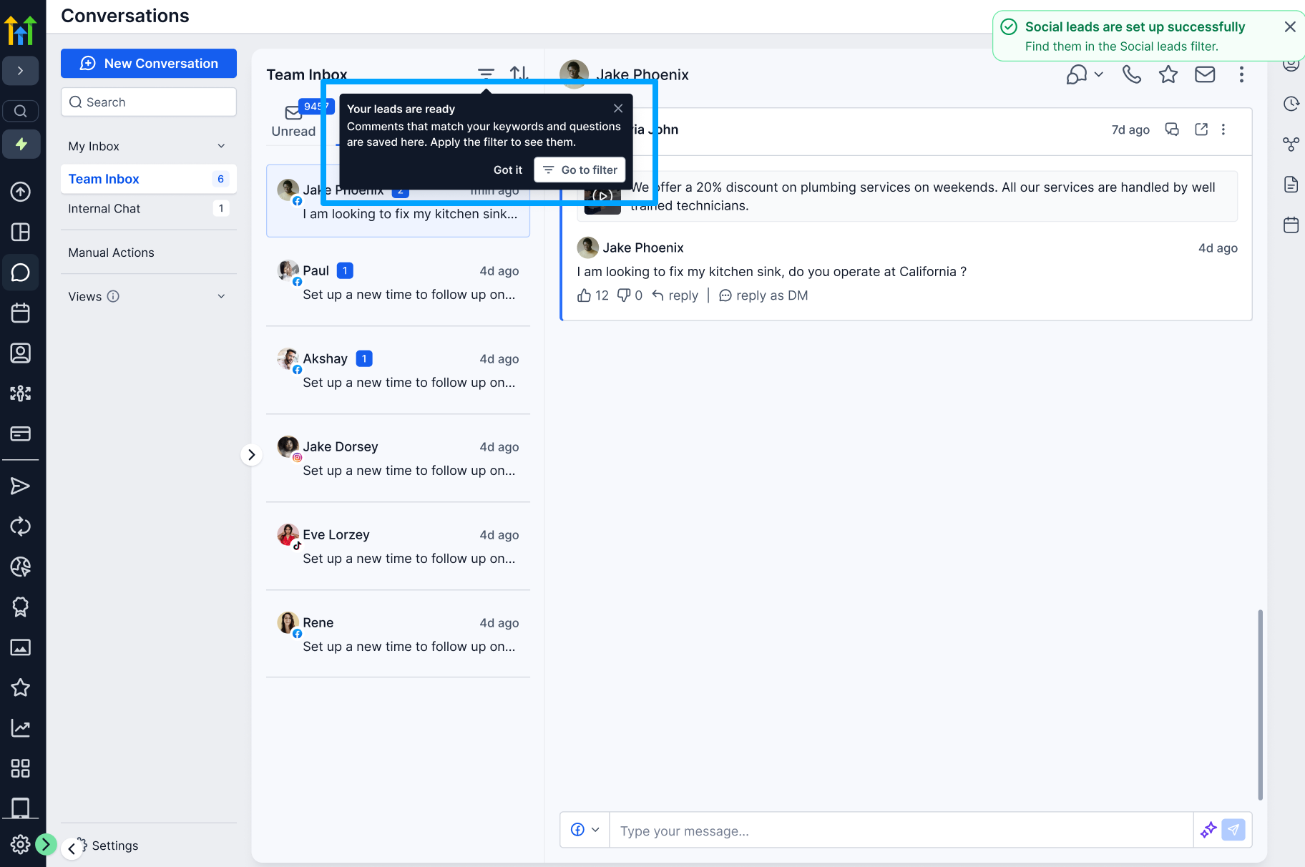Open the Facebook channel selector dropdown
This screenshot has height=867, width=1305.
[585, 830]
